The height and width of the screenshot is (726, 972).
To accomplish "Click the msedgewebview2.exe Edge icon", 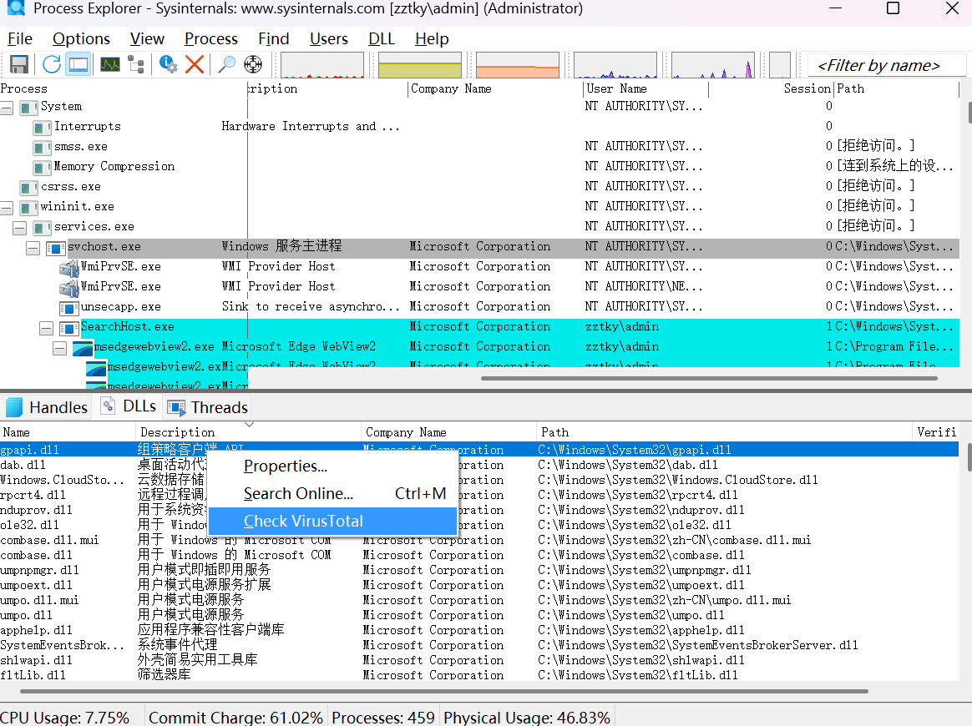I will click(x=83, y=347).
